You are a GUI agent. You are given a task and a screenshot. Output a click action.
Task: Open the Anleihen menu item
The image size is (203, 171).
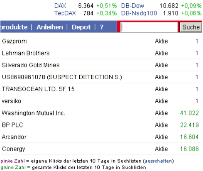click(50, 27)
